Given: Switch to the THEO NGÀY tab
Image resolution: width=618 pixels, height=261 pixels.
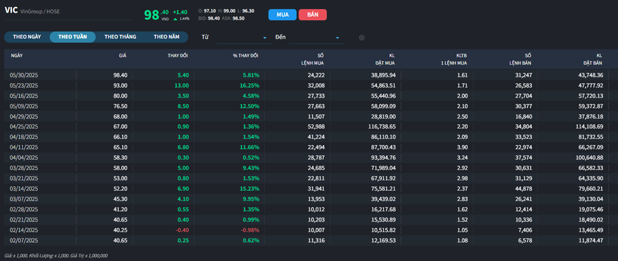Looking at the screenshot, I should 27,37.
